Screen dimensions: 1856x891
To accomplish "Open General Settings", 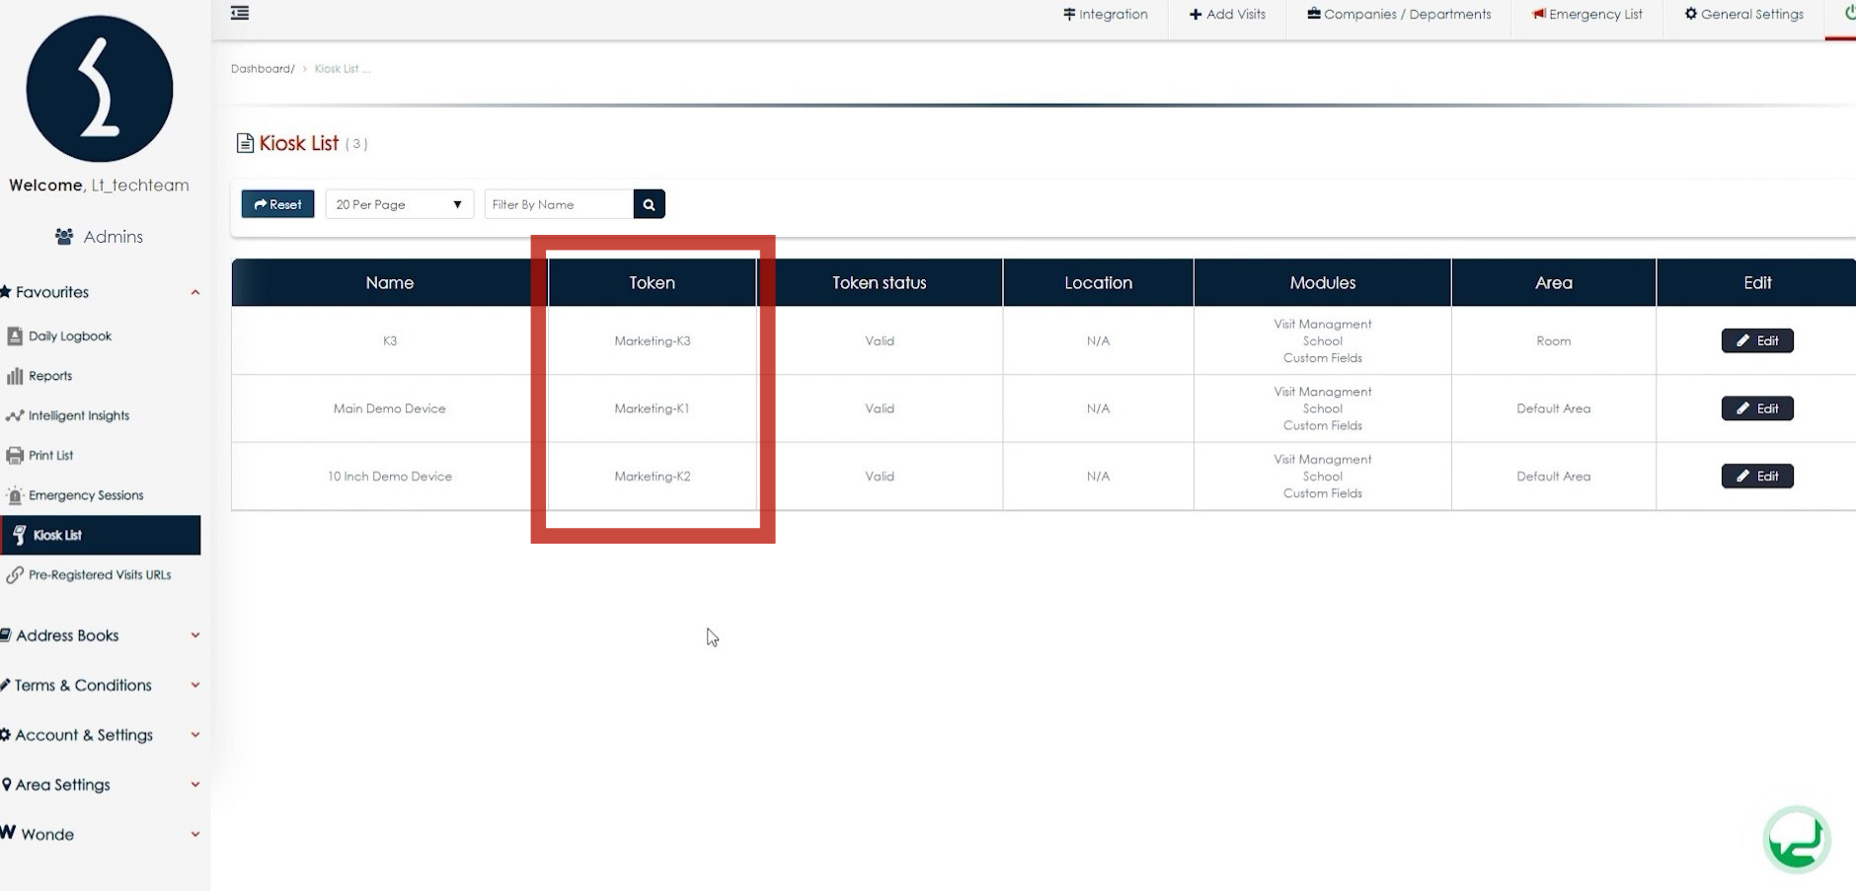I will [x=1743, y=14].
